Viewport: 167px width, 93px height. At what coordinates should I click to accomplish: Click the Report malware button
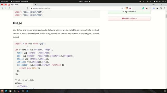[129, 18]
